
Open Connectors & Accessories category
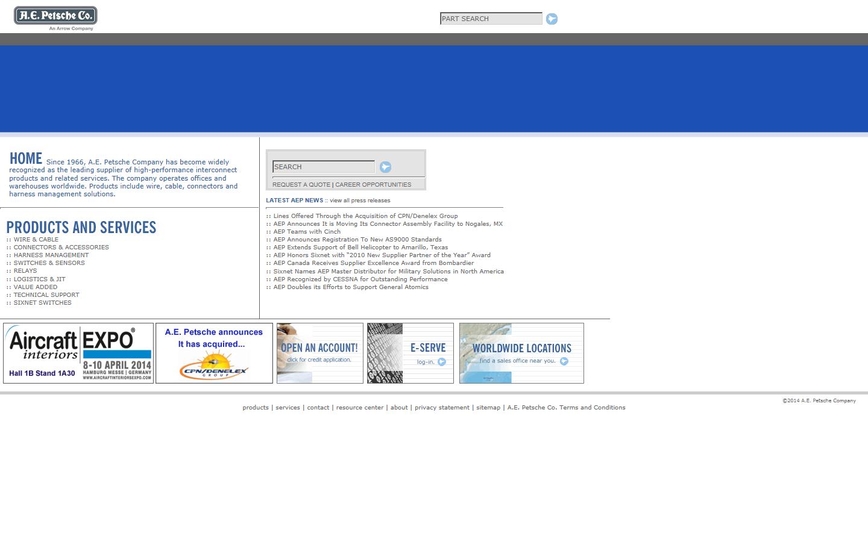(x=61, y=248)
